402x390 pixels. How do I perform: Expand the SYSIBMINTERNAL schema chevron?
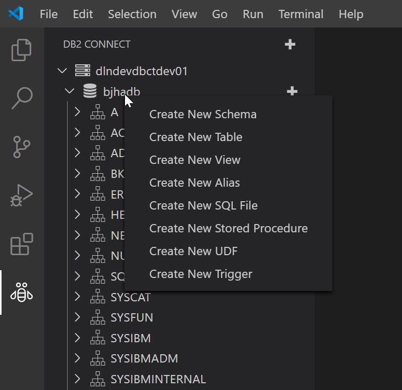(x=77, y=379)
